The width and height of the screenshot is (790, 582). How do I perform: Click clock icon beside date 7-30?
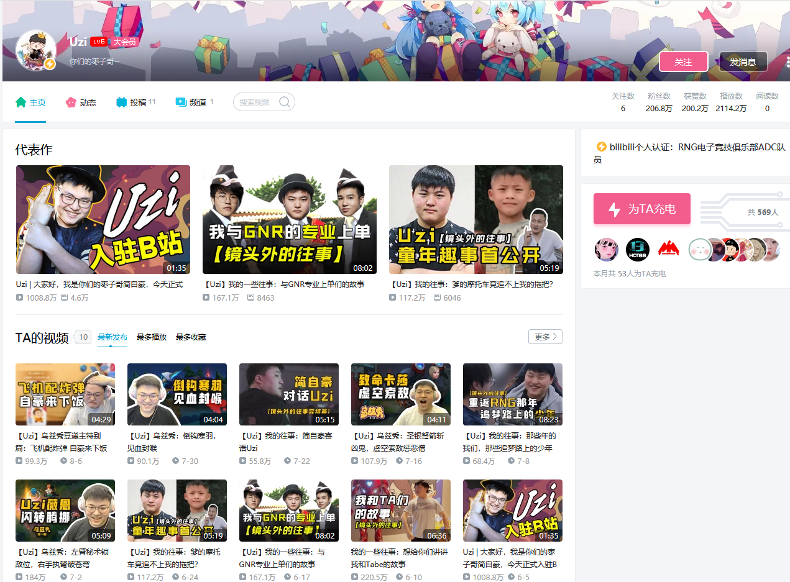[x=176, y=461]
